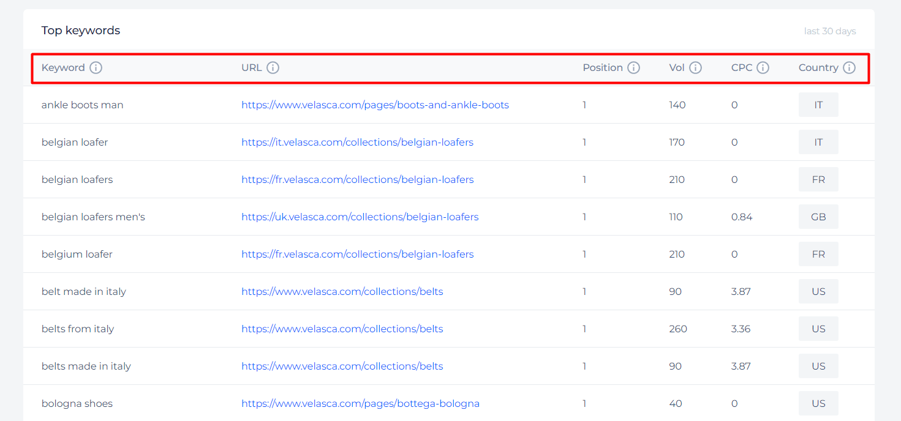Click the Keyword column header
The image size is (901, 421).
click(63, 68)
